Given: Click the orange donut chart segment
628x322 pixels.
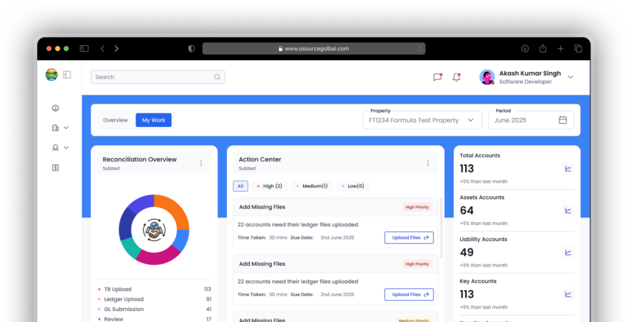Looking at the screenshot, I should pyautogui.click(x=173, y=212).
